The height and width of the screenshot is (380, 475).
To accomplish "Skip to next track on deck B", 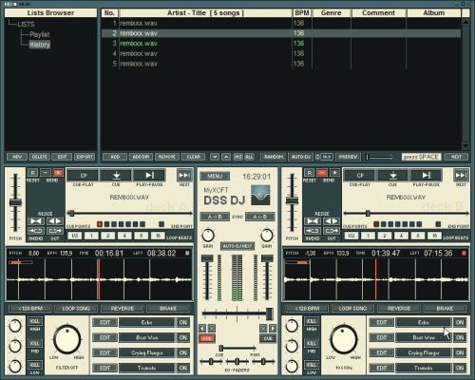I will 461,176.
